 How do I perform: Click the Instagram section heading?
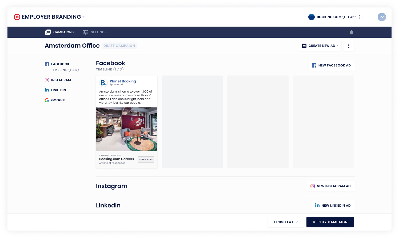(112, 186)
